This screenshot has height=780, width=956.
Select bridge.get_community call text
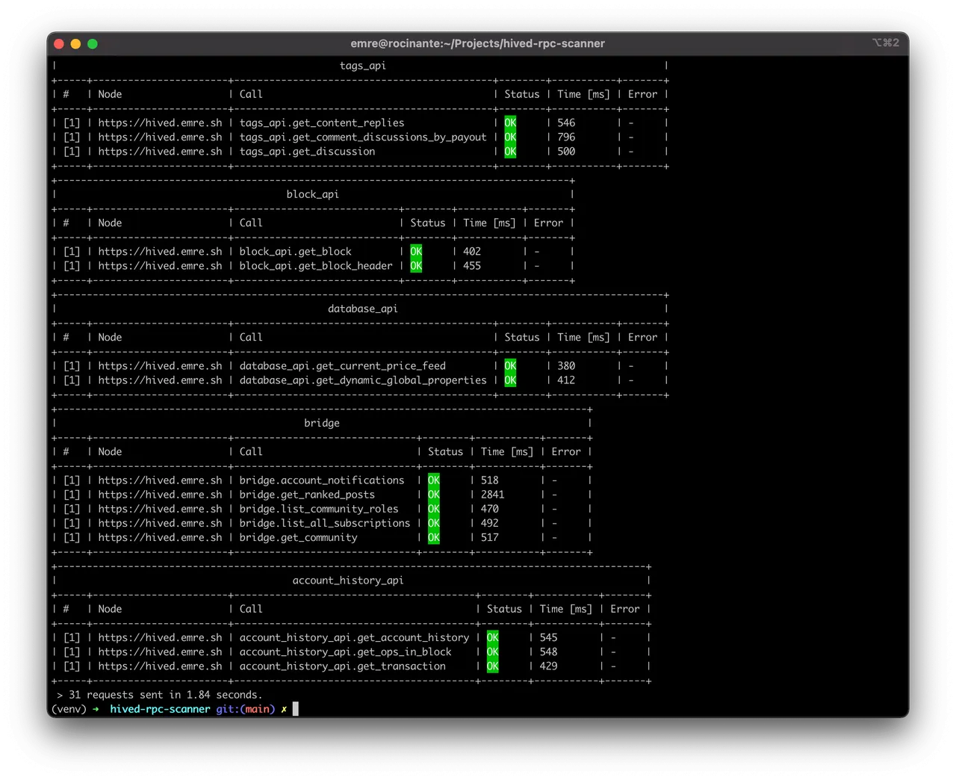[x=298, y=537]
